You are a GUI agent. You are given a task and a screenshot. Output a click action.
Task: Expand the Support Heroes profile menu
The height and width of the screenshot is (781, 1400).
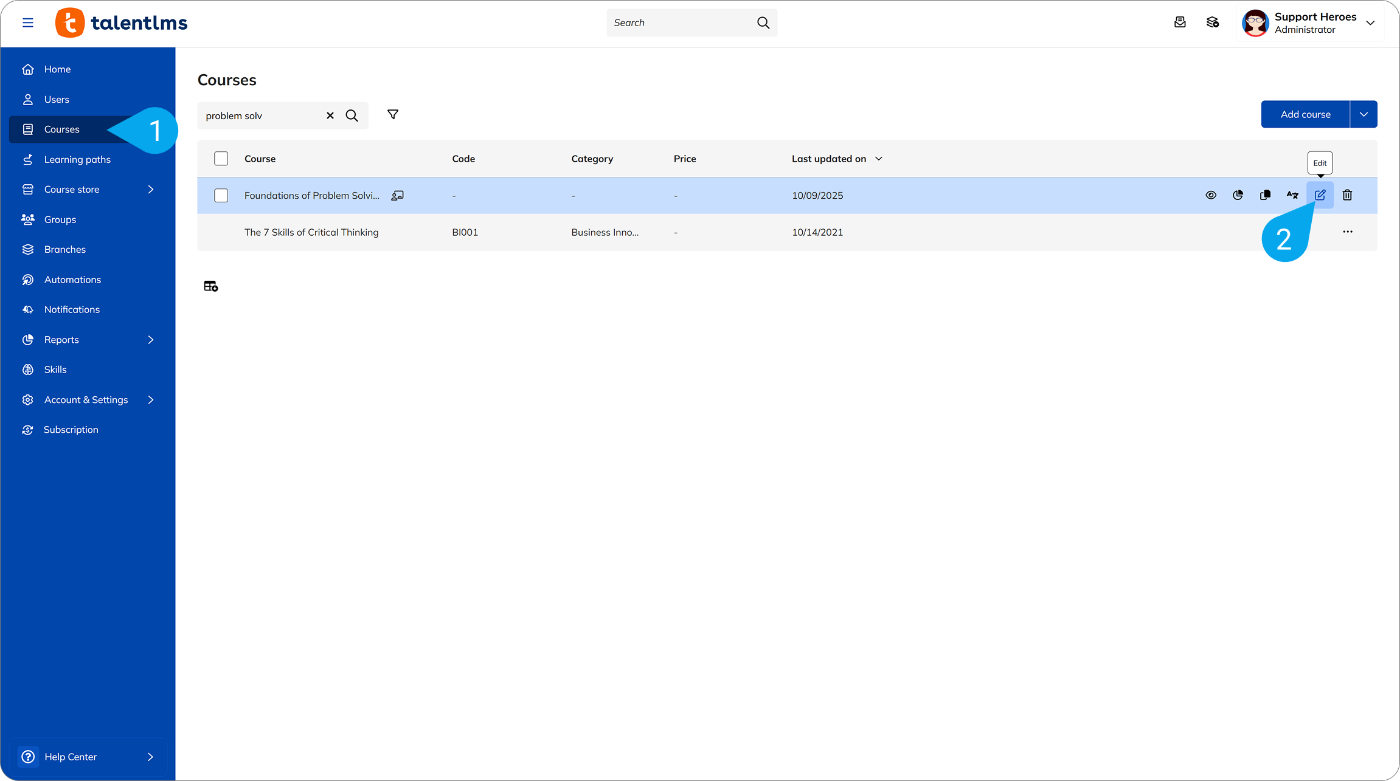[1370, 23]
